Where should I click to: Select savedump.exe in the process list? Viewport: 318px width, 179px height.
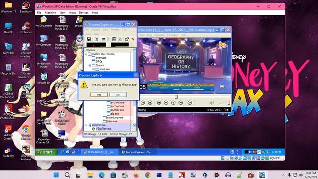115,118
